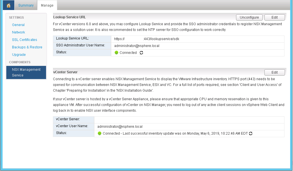Open Backups & Restore settings

click(27, 47)
